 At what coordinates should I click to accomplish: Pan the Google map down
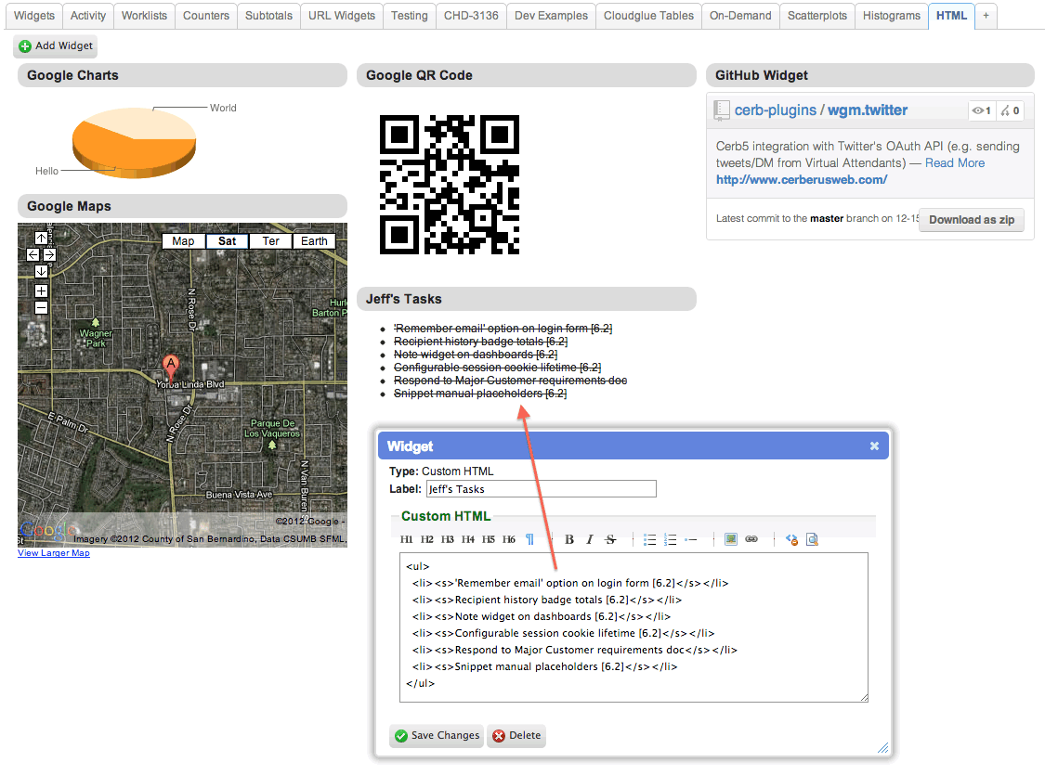[x=41, y=271]
